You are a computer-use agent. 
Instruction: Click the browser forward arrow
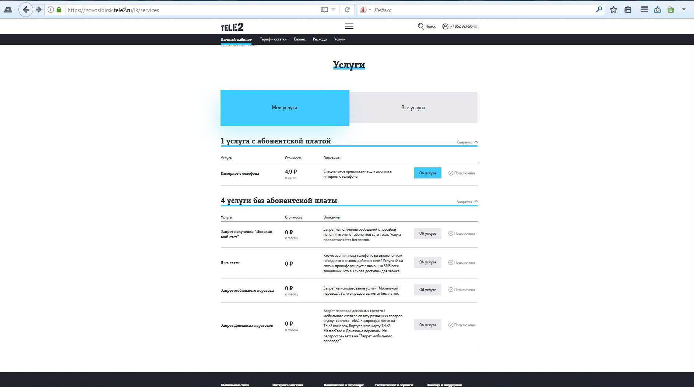[x=39, y=10]
